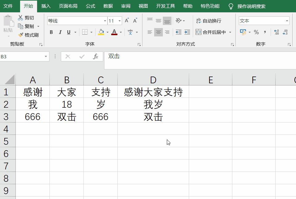This screenshot has height=199, width=296.
Task: Select the center alignment icon
Action: [x=158, y=32]
